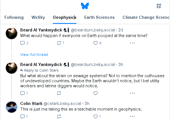Open more options on the first post
Viewport: 172px width, 119px height.
(x=132, y=43)
